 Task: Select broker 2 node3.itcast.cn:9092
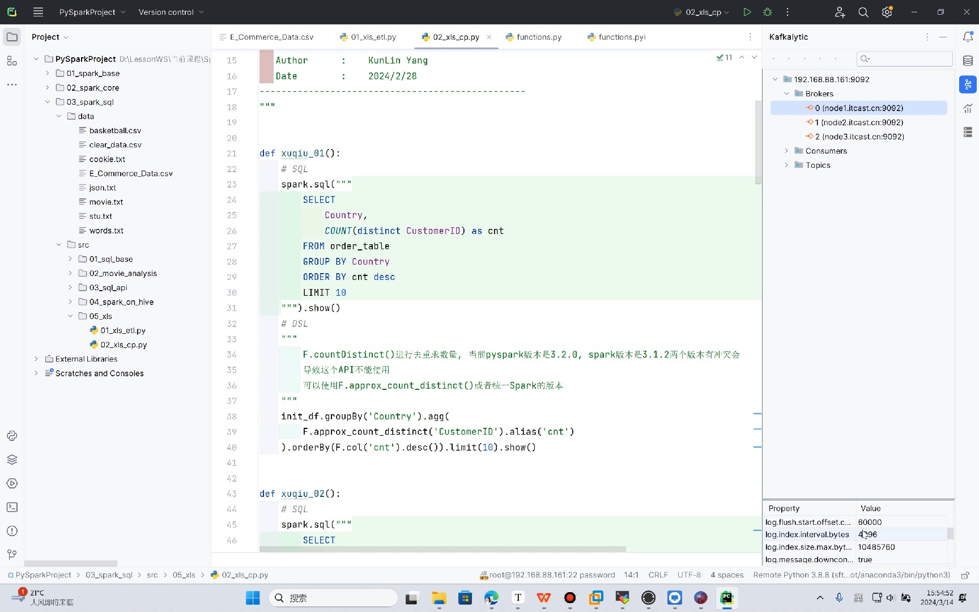858,137
